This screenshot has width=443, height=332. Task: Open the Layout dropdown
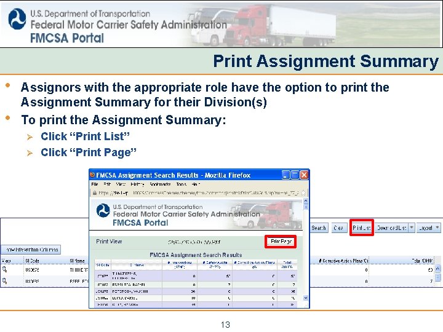click(x=429, y=228)
